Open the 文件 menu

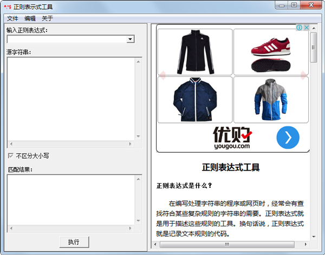(12, 18)
